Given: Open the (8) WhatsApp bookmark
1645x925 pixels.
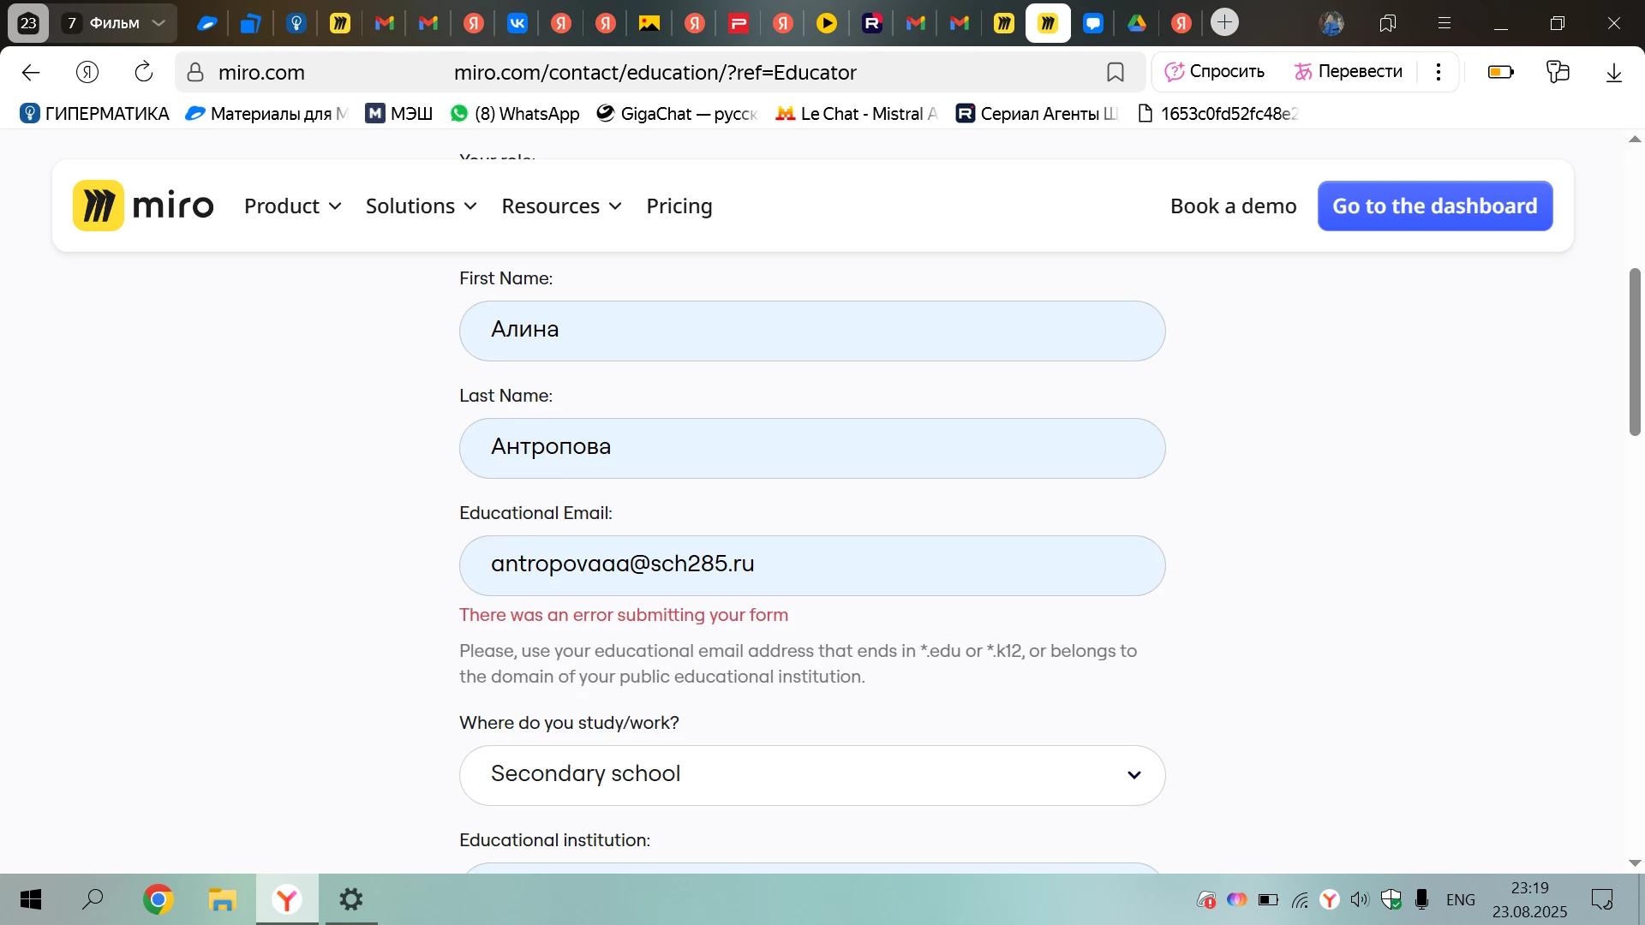Looking at the screenshot, I should coord(515,114).
